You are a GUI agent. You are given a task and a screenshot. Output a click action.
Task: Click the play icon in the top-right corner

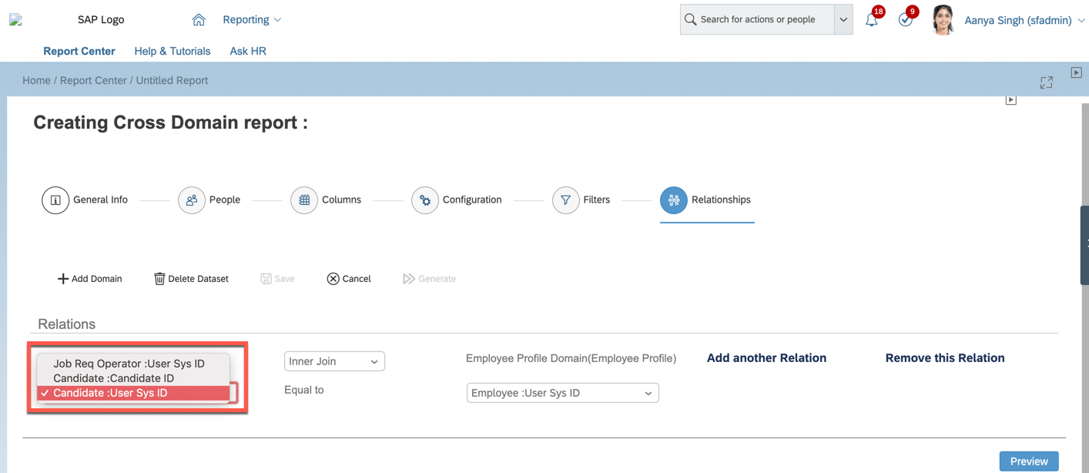[1077, 72]
